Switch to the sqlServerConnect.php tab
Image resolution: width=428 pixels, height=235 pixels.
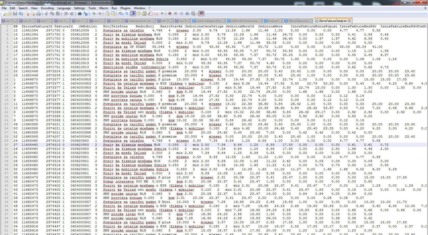point(244,21)
